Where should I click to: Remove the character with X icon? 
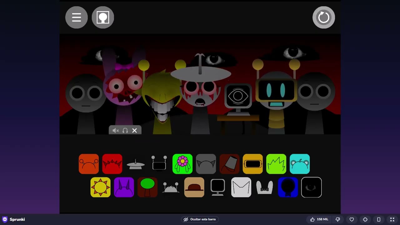(x=135, y=131)
